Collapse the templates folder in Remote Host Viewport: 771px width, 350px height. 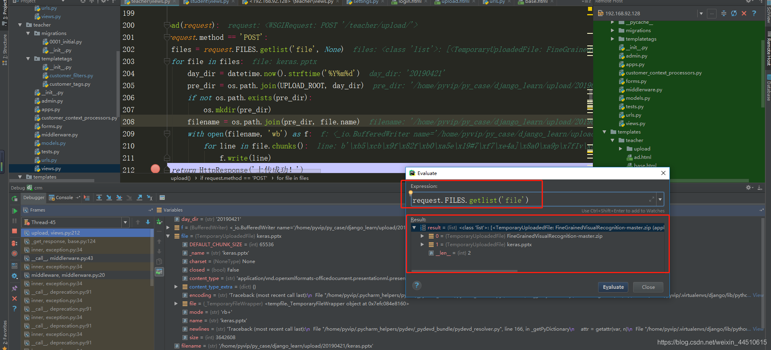tap(605, 132)
